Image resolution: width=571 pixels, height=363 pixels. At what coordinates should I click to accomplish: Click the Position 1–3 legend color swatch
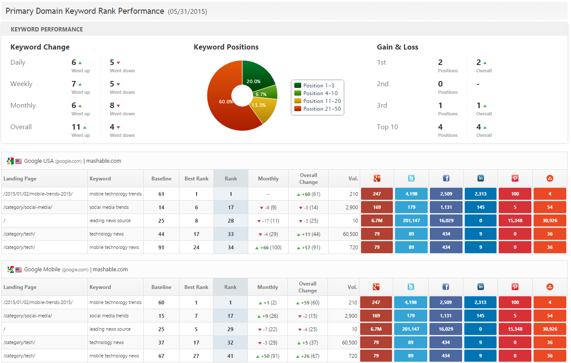pos(297,85)
